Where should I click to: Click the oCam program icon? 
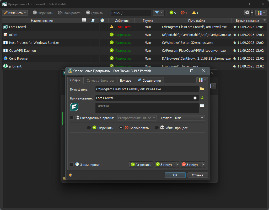[x=6, y=35]
